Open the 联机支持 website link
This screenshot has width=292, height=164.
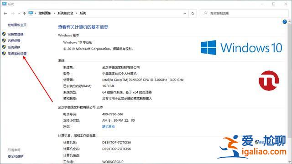pyautogui.click(x=109, y=127)
